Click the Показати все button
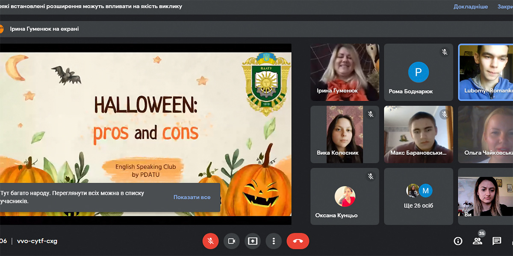This screenshot has height=256, width=513. point(192,197)
